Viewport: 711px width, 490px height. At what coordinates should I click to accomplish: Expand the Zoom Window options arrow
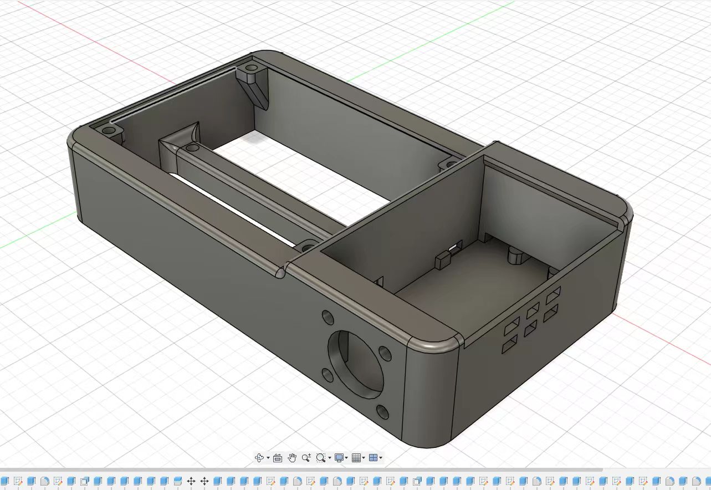point(330,458)
